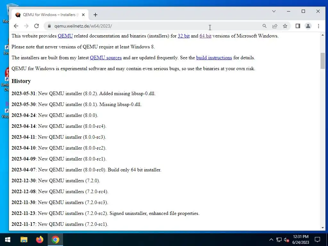Click the 2023-05-31 history entry

coord(84,94)
